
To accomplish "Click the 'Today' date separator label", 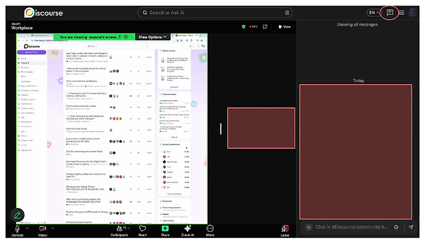I will 358,81.
